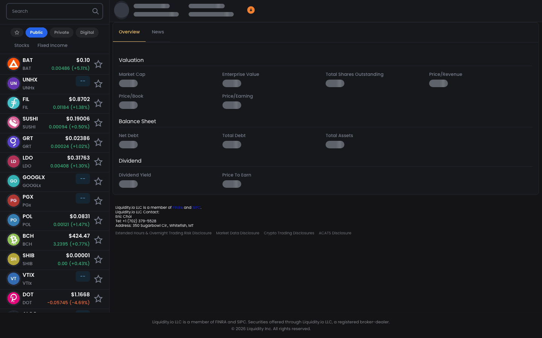Open the Crypto Trading Disclosures link

(289, 233)
